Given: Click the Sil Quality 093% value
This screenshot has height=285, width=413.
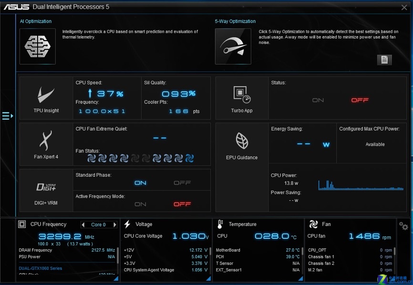Looking at the screenshot, I should (178, 93).
